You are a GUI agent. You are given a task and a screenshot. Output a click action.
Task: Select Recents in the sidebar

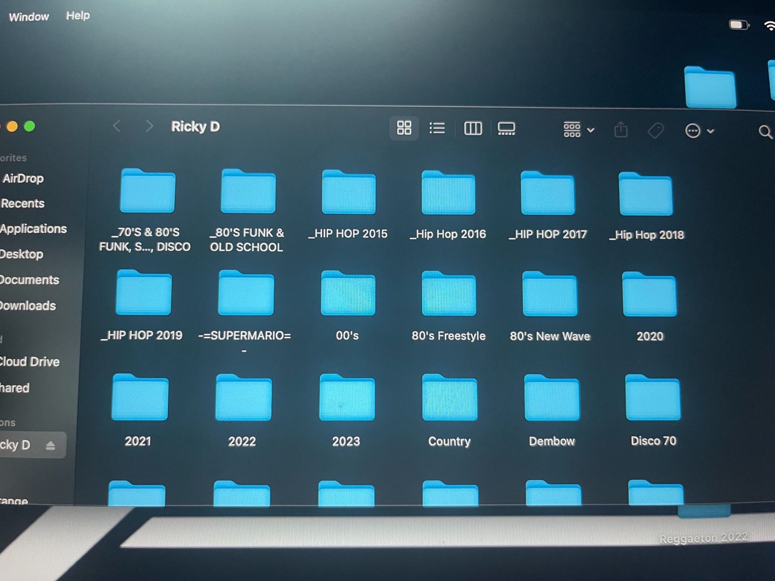coord(22,203)
